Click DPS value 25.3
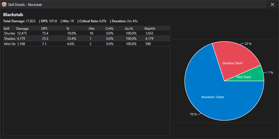The height and width of the screenshot is (139, 279). click(x=45, y=38)
